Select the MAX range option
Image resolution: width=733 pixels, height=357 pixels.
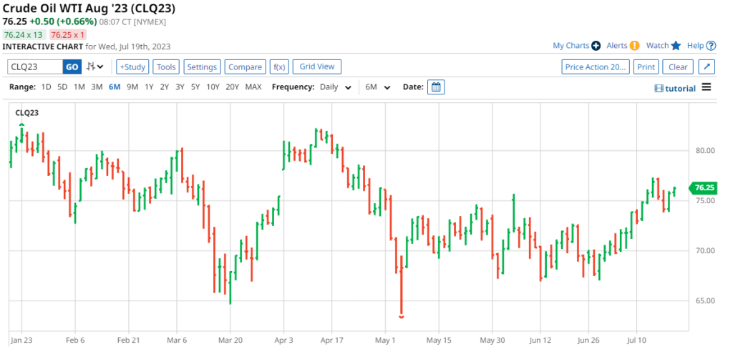click(x=253, y=87)
